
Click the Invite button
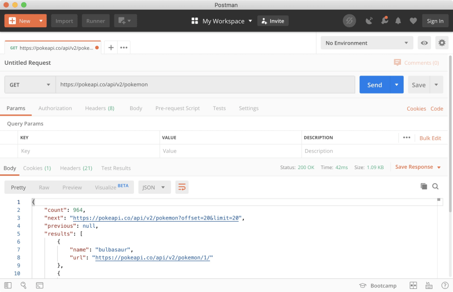tap(273, 21)
